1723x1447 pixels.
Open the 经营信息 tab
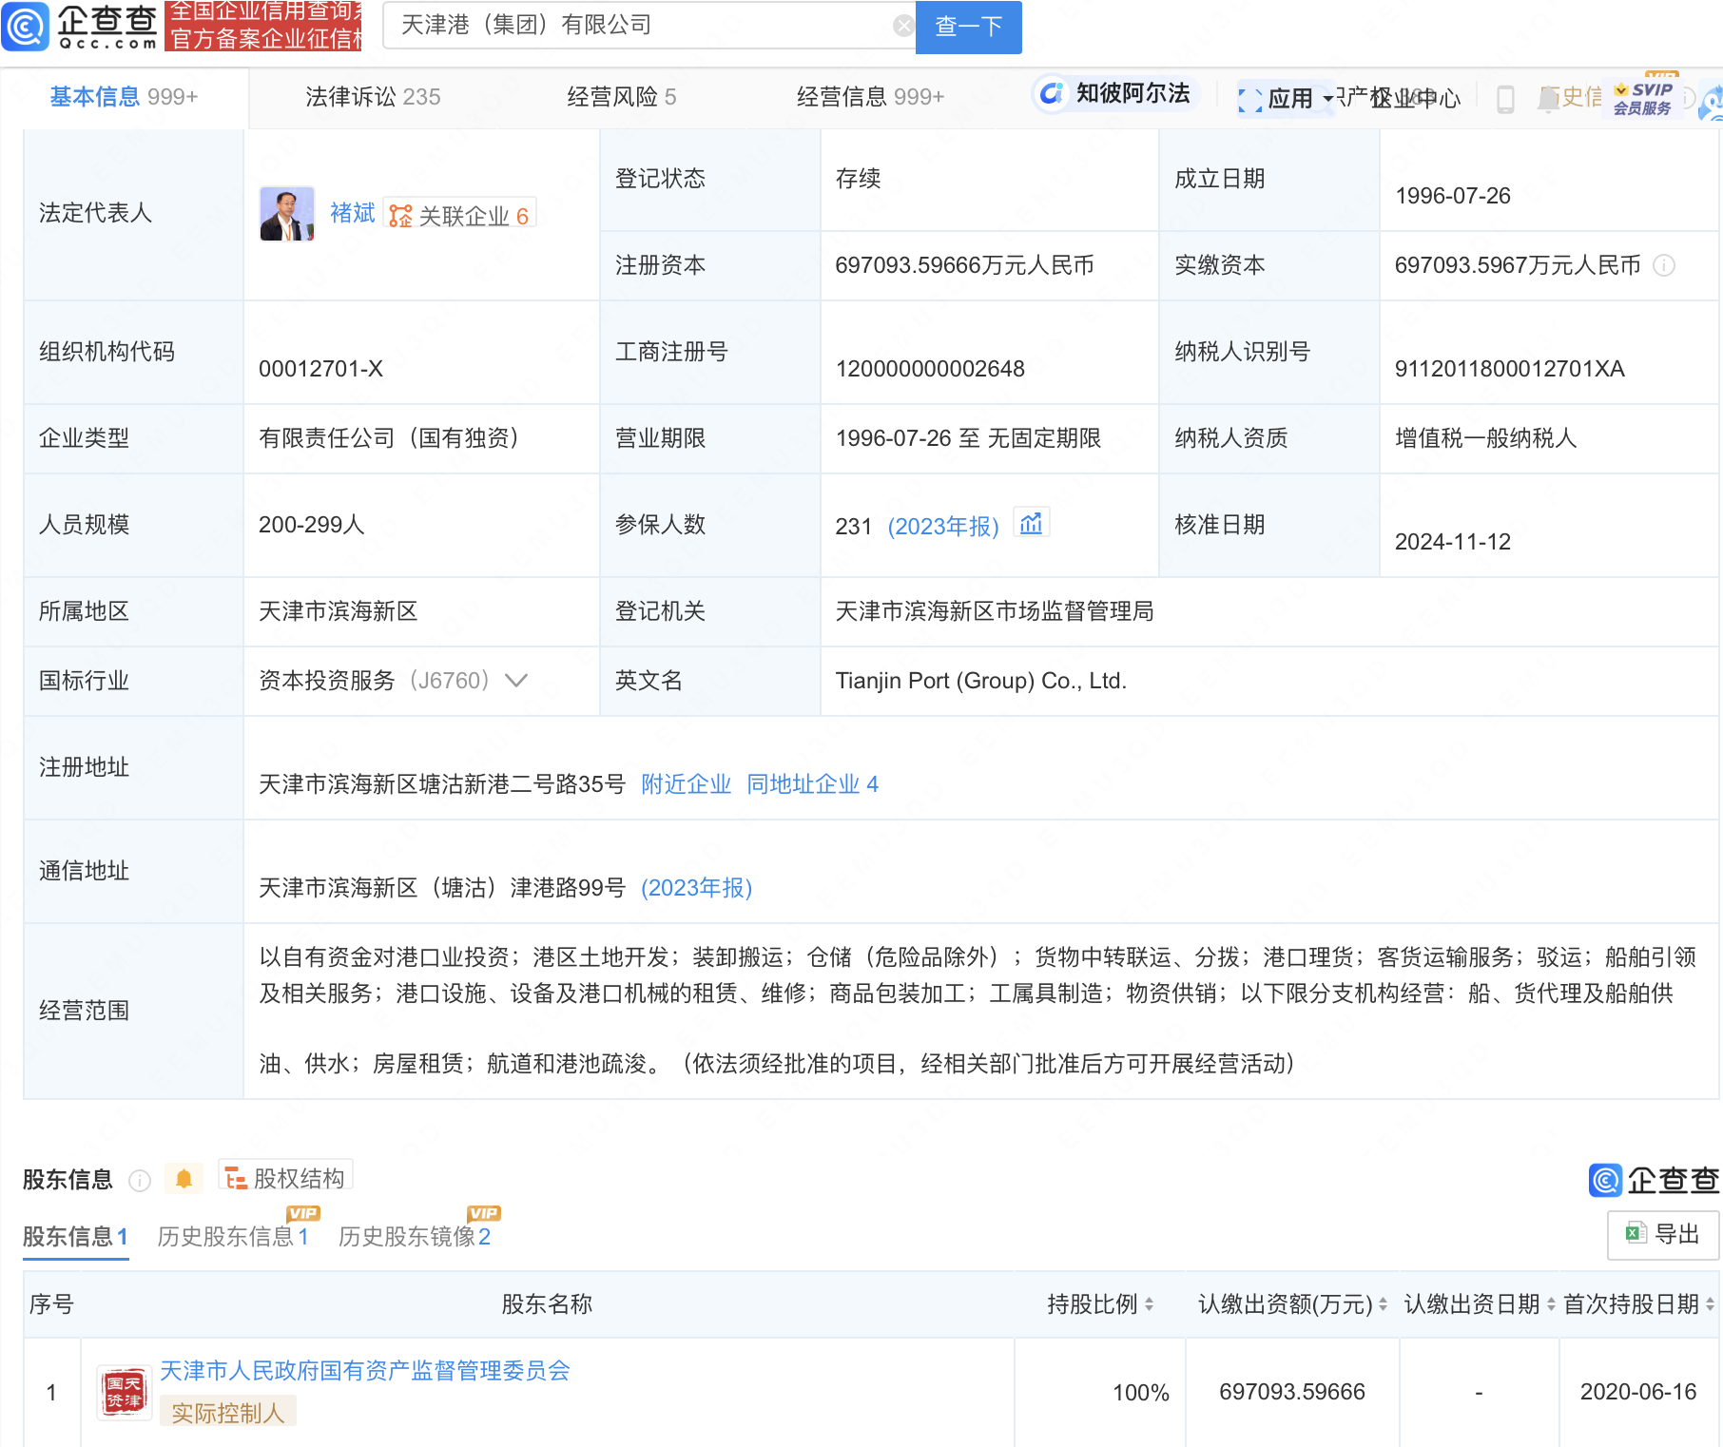(x=869, y=97)
